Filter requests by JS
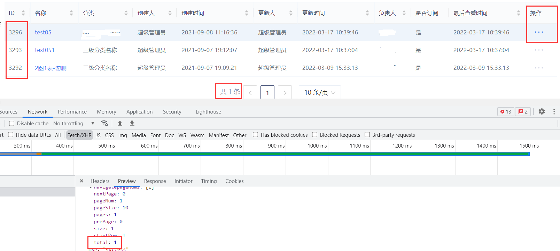This screenshot has height=251, width=560. click(x=98, y=135)
